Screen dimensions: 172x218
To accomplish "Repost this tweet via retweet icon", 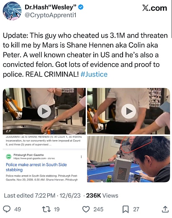I will (46, 209).
